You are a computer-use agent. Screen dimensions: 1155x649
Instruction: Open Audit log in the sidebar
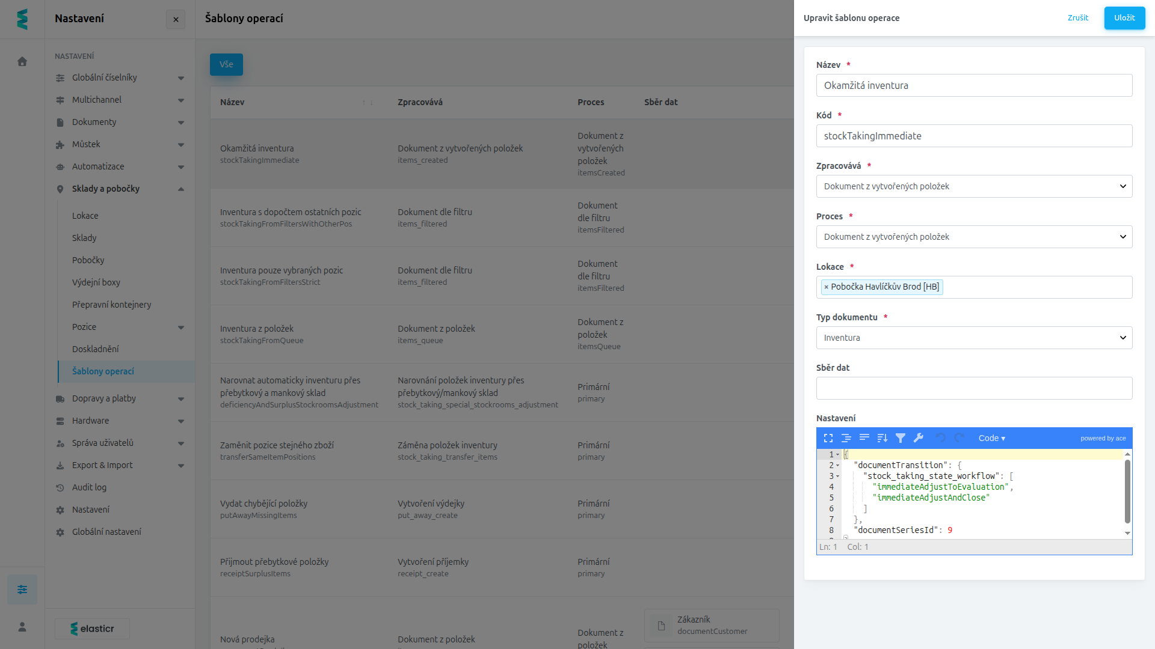(x=89, y=487)
